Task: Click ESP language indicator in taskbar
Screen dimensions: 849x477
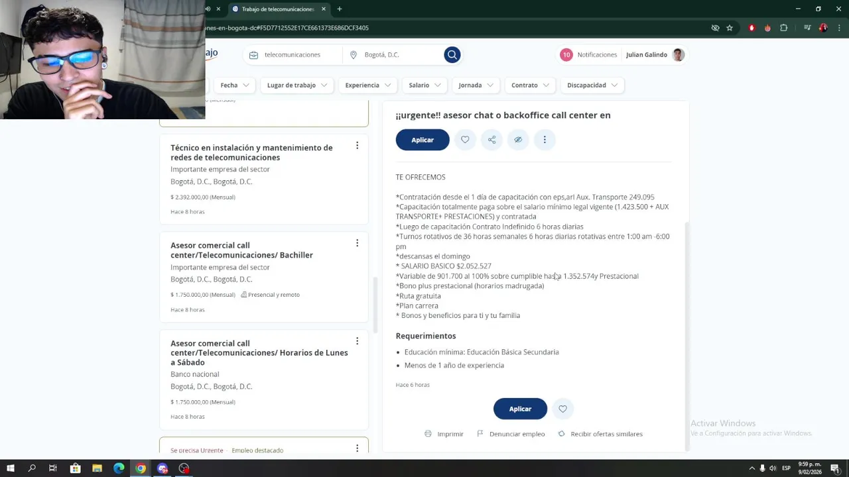Action: (x=786, y=468)
